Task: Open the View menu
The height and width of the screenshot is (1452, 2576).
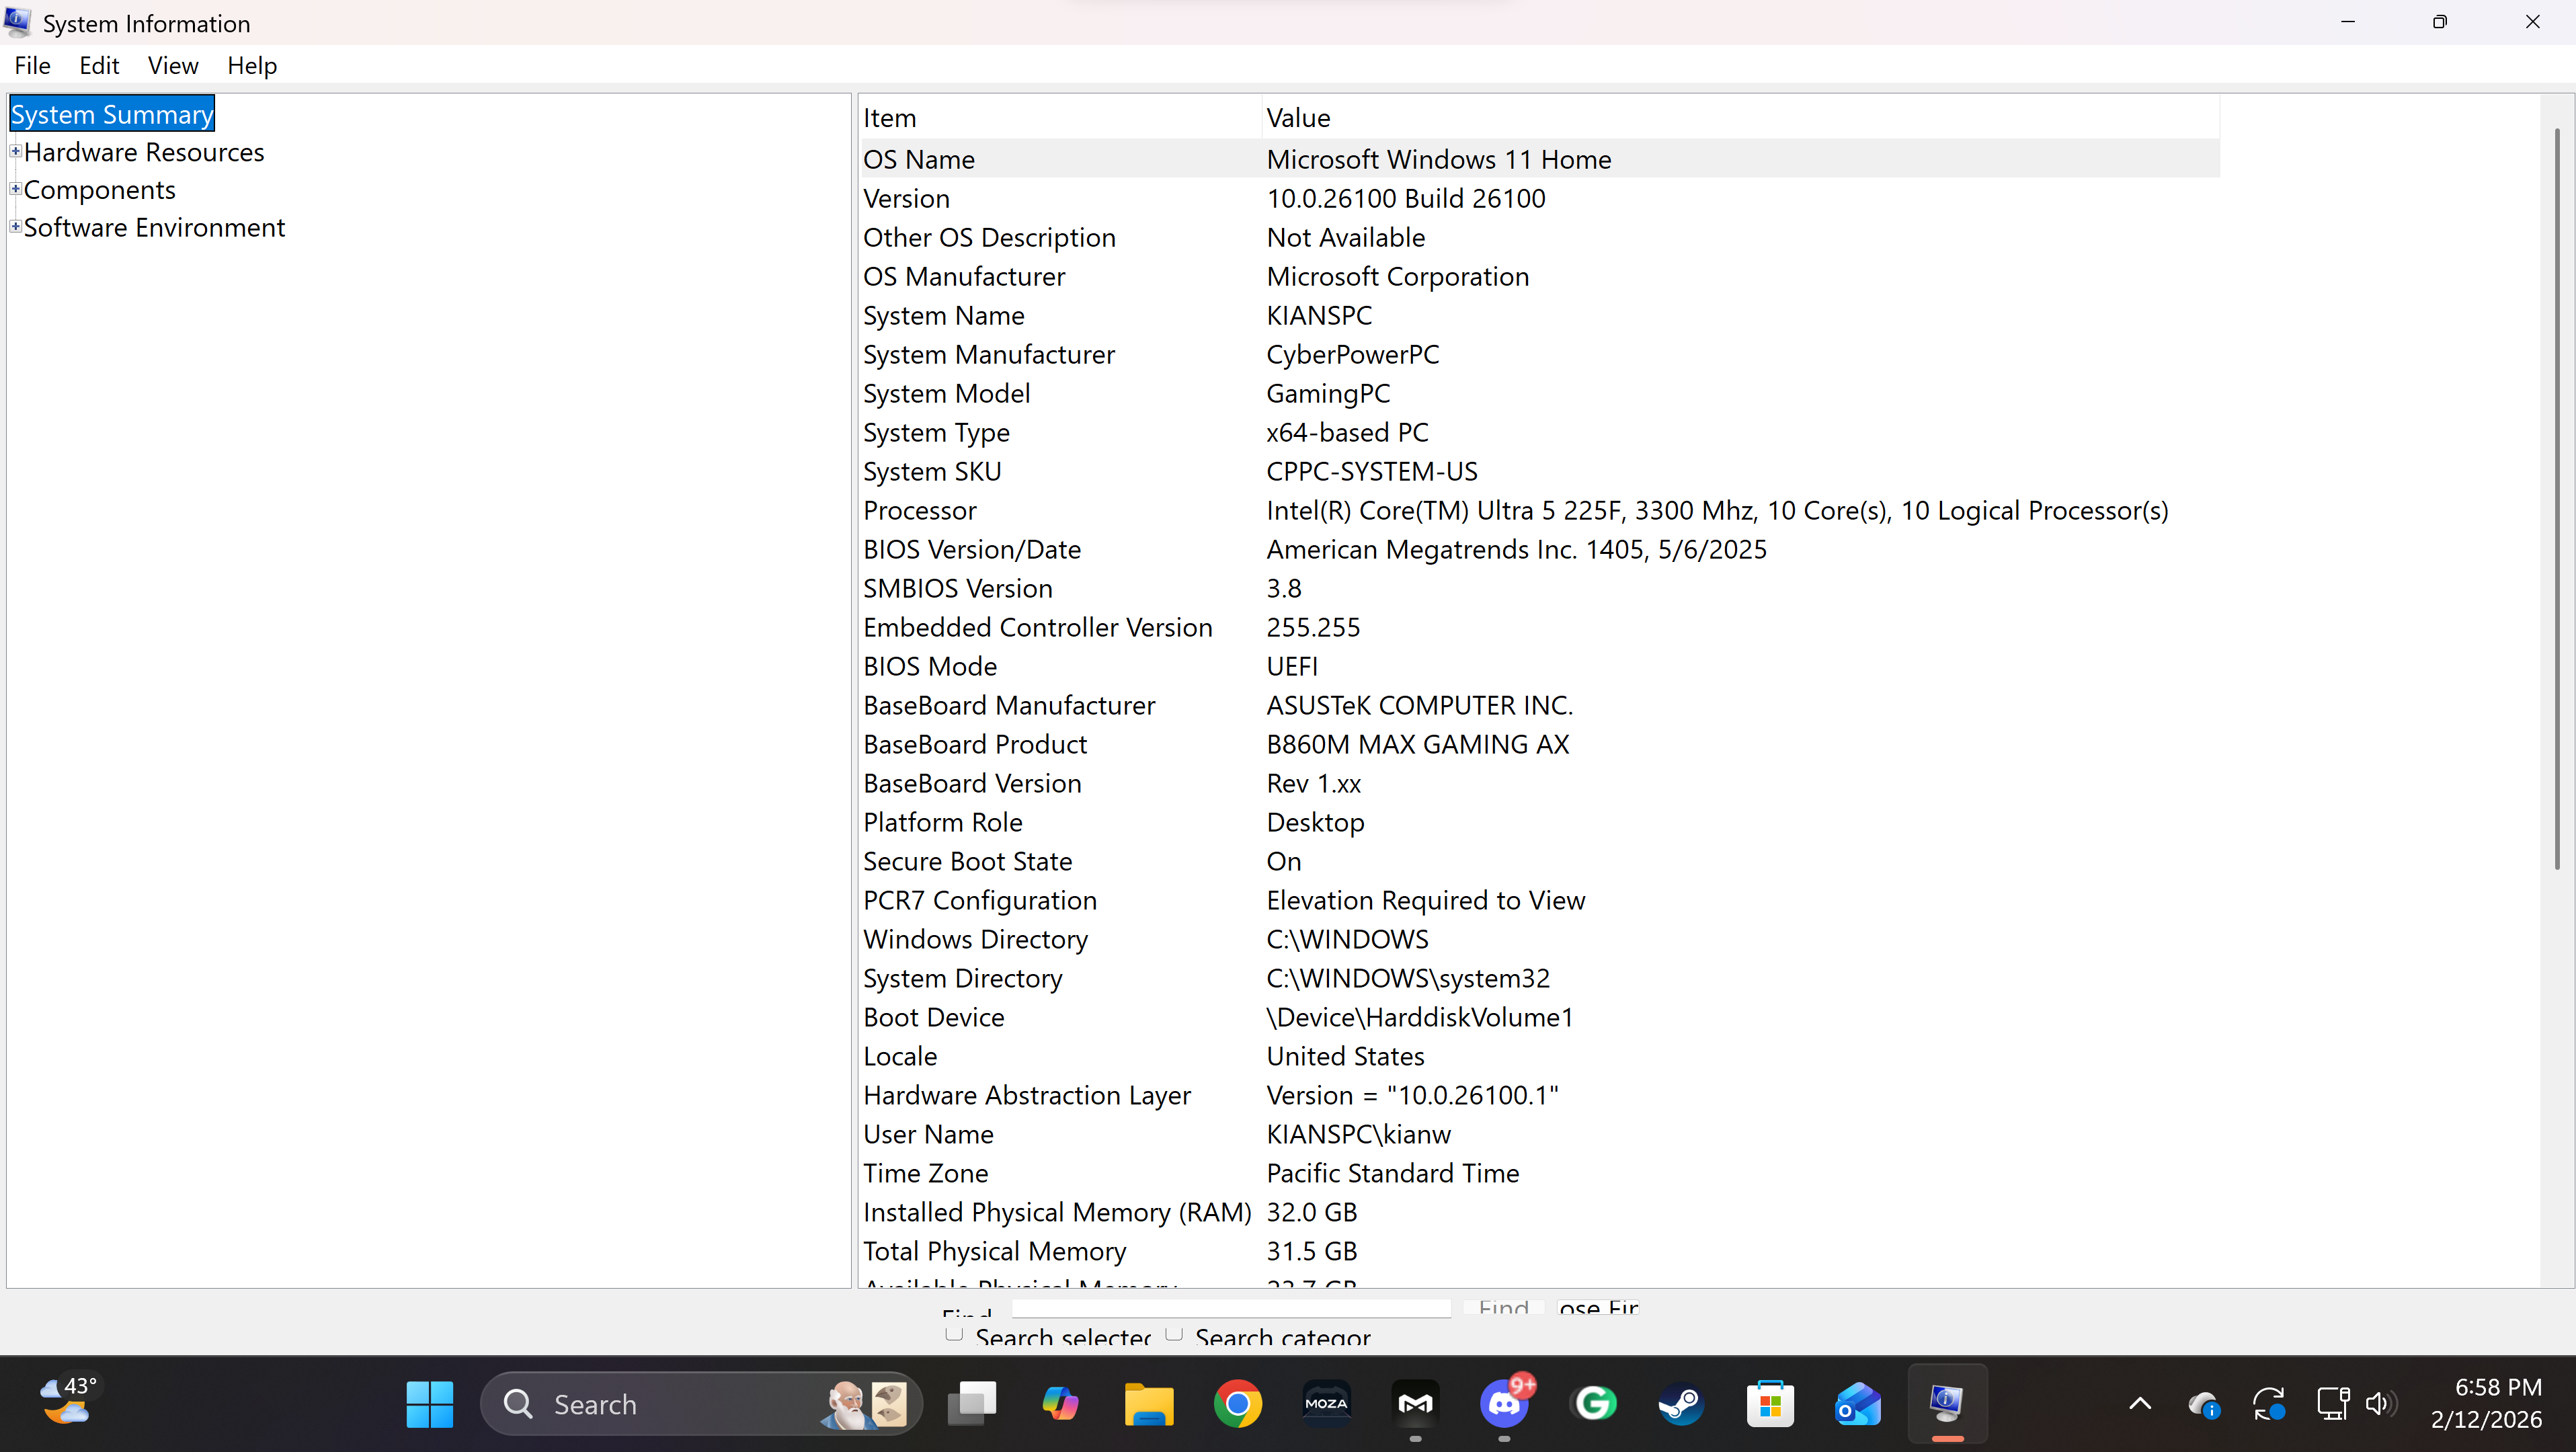Action: pos(173,66)
